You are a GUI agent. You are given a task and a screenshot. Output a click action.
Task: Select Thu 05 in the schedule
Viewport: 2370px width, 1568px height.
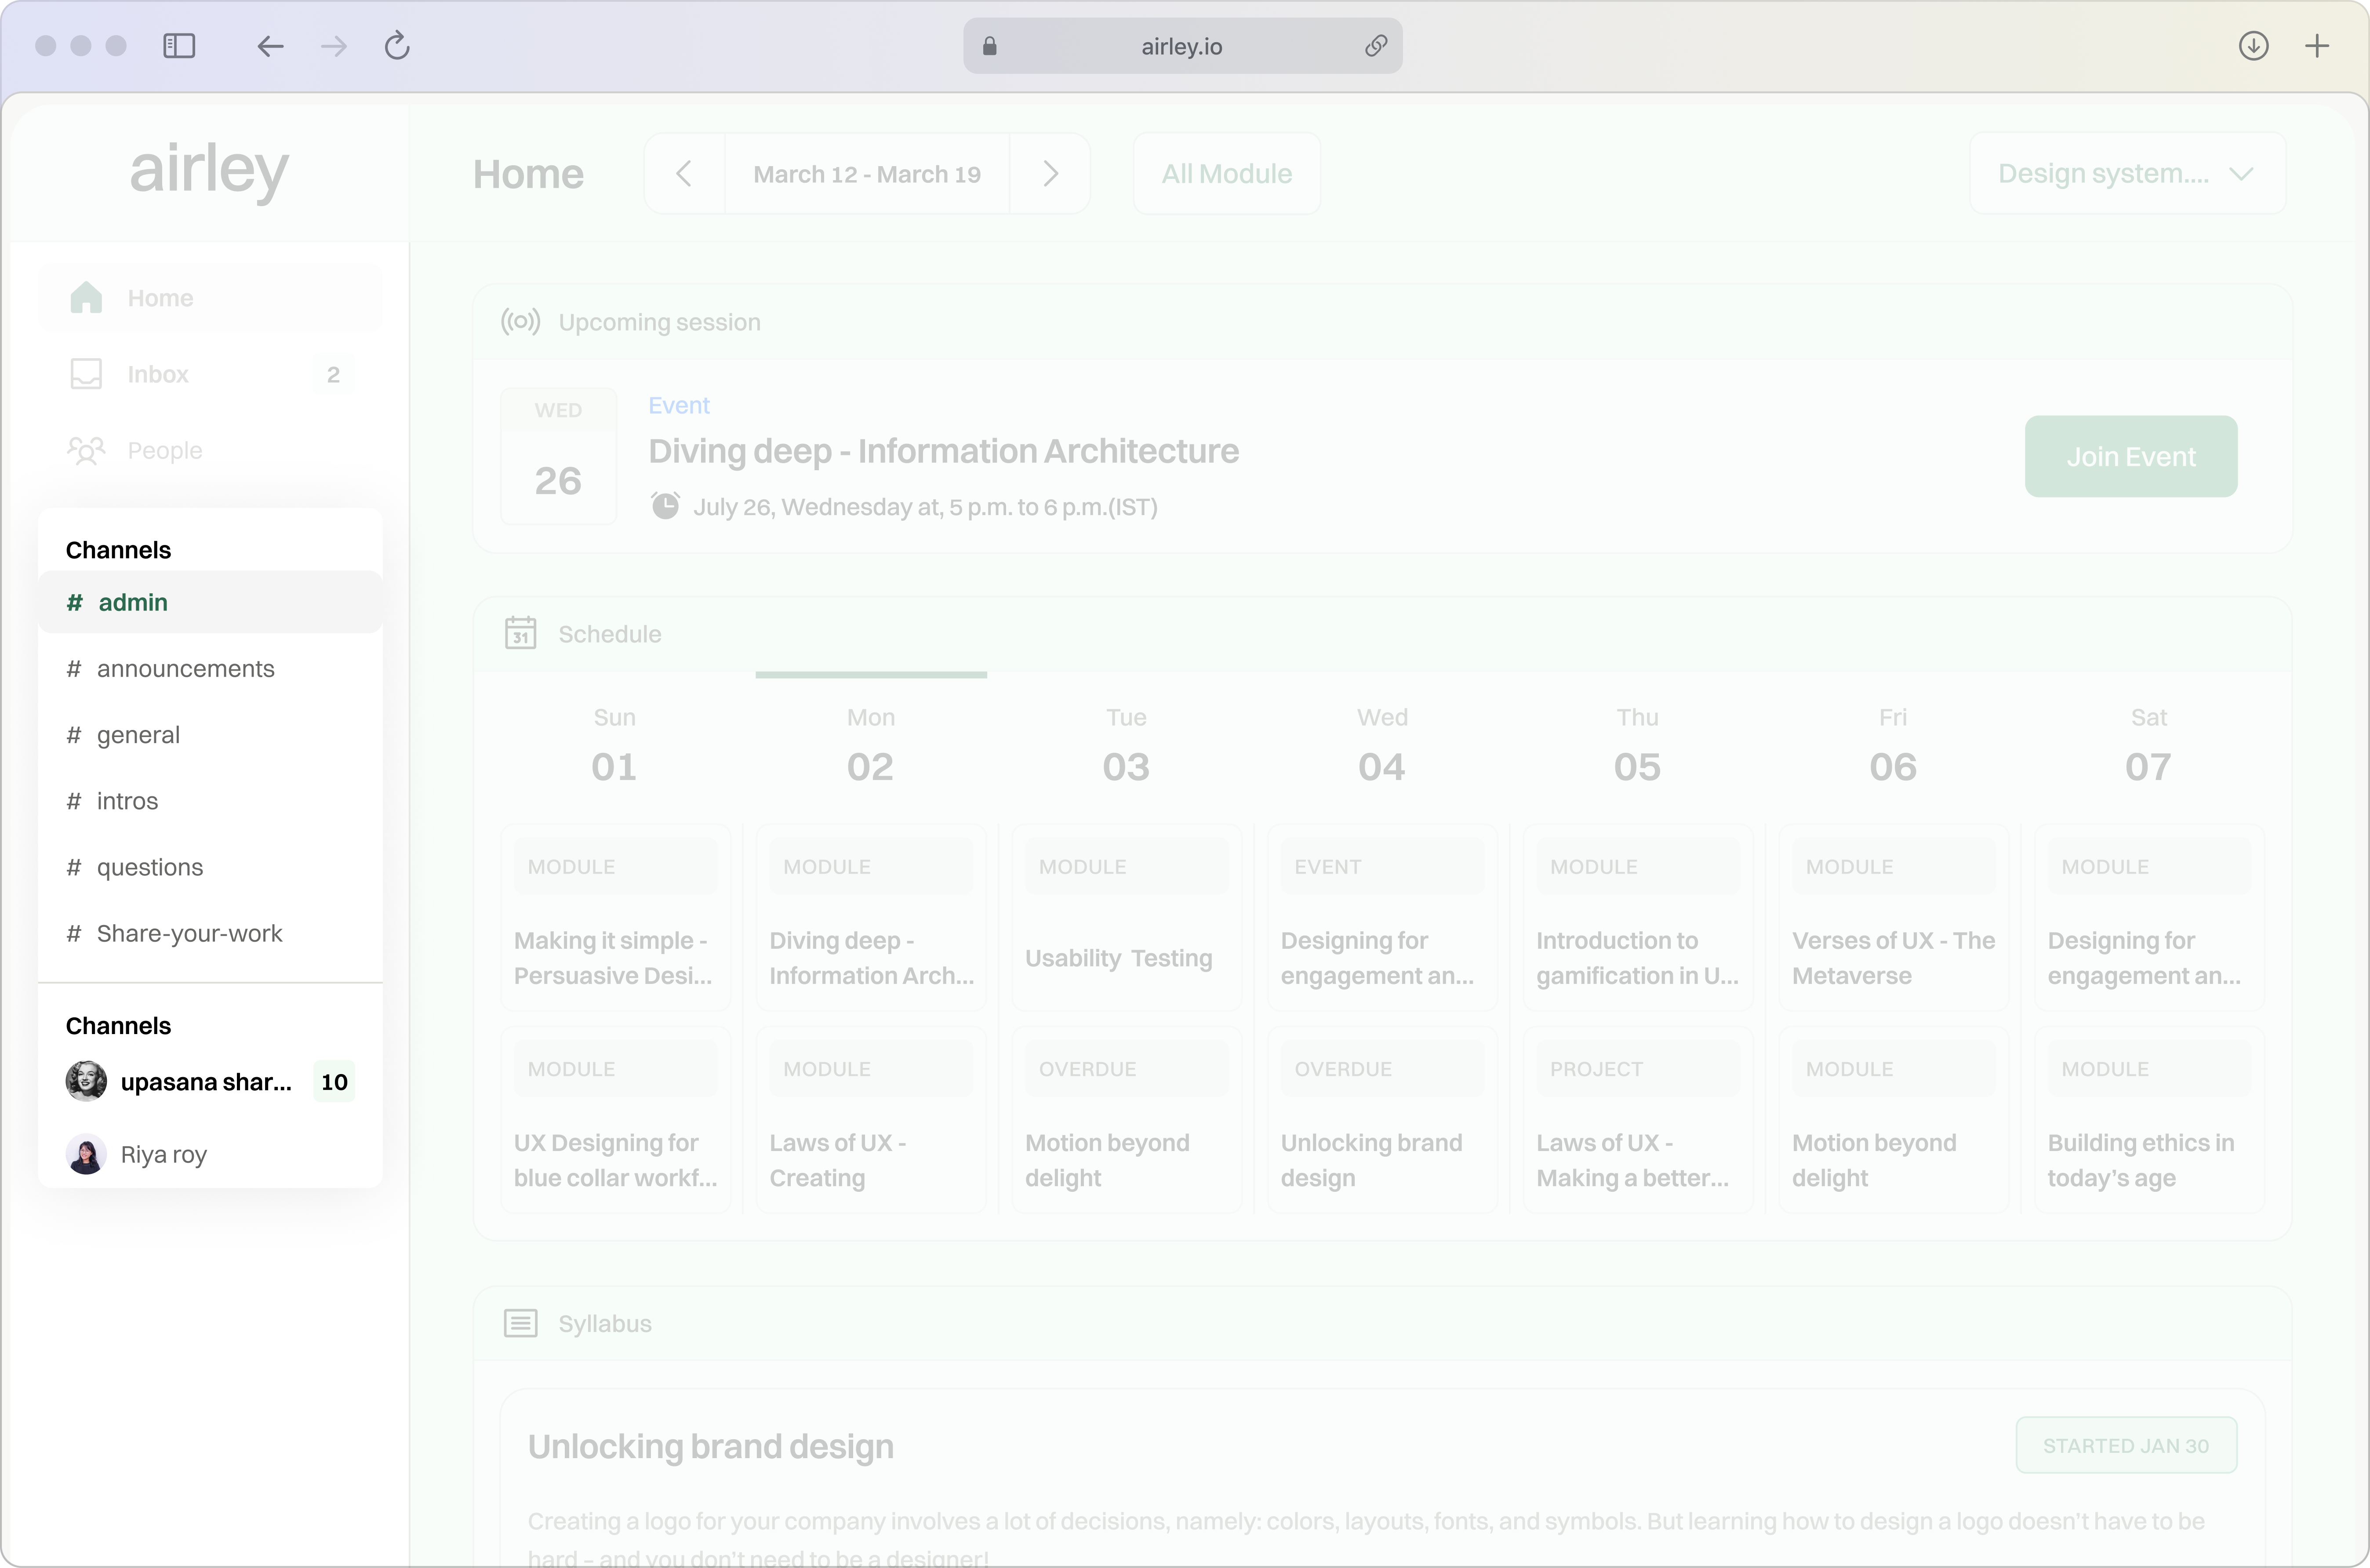pos(1637,746)
